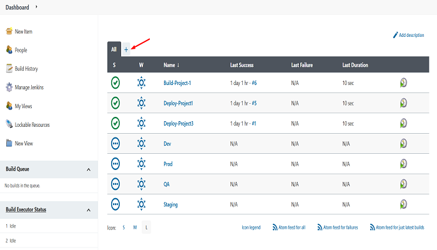The height and width of the screenshot is (250, 437).
Task: Open build #1 of Deploy-Project3
Action: point(254,123)
